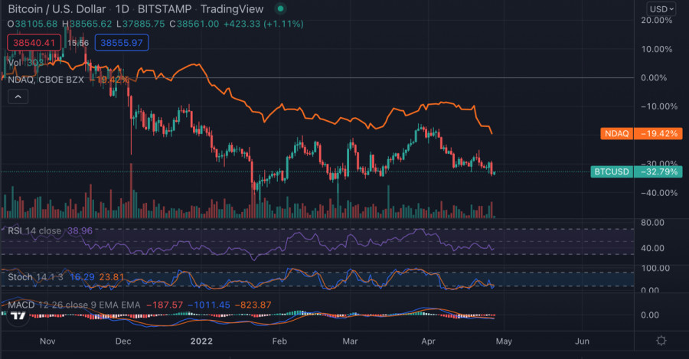
Task: Click the TradingView logo icon
Action: [18, 315]
